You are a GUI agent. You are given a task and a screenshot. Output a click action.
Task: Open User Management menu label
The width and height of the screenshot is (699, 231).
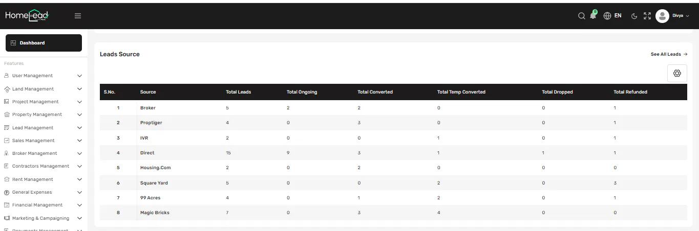pos(32,76)
